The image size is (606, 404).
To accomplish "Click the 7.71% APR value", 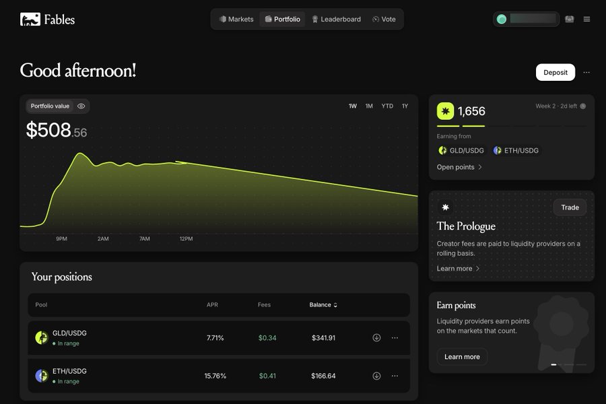I will coord(215,337).
